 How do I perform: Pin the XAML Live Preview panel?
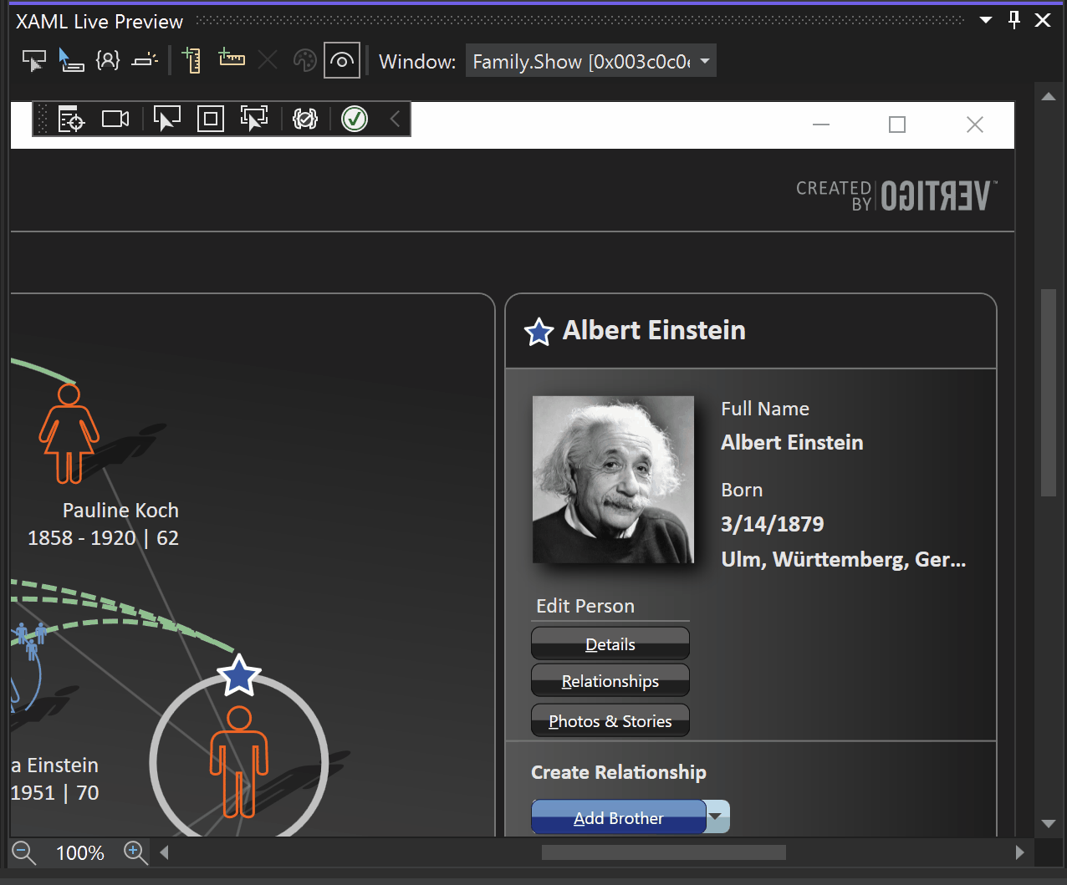tap(1014, 20)
